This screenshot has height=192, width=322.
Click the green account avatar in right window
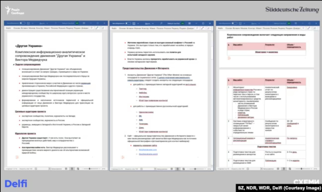289,23
